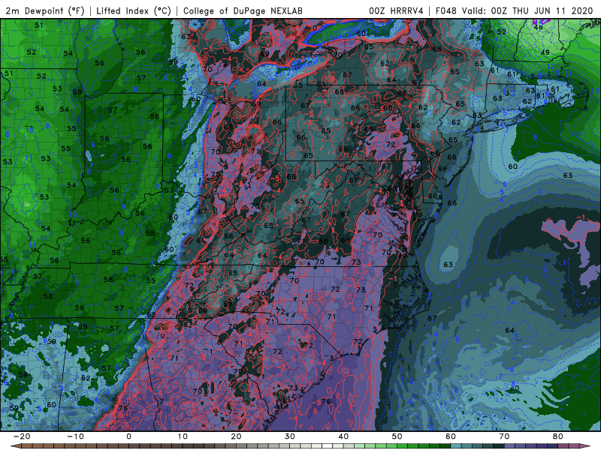Screen dimensions: 601x450
Task: Click the '70' color scale label
Action: pyautogui.click(x=504, y=436)
